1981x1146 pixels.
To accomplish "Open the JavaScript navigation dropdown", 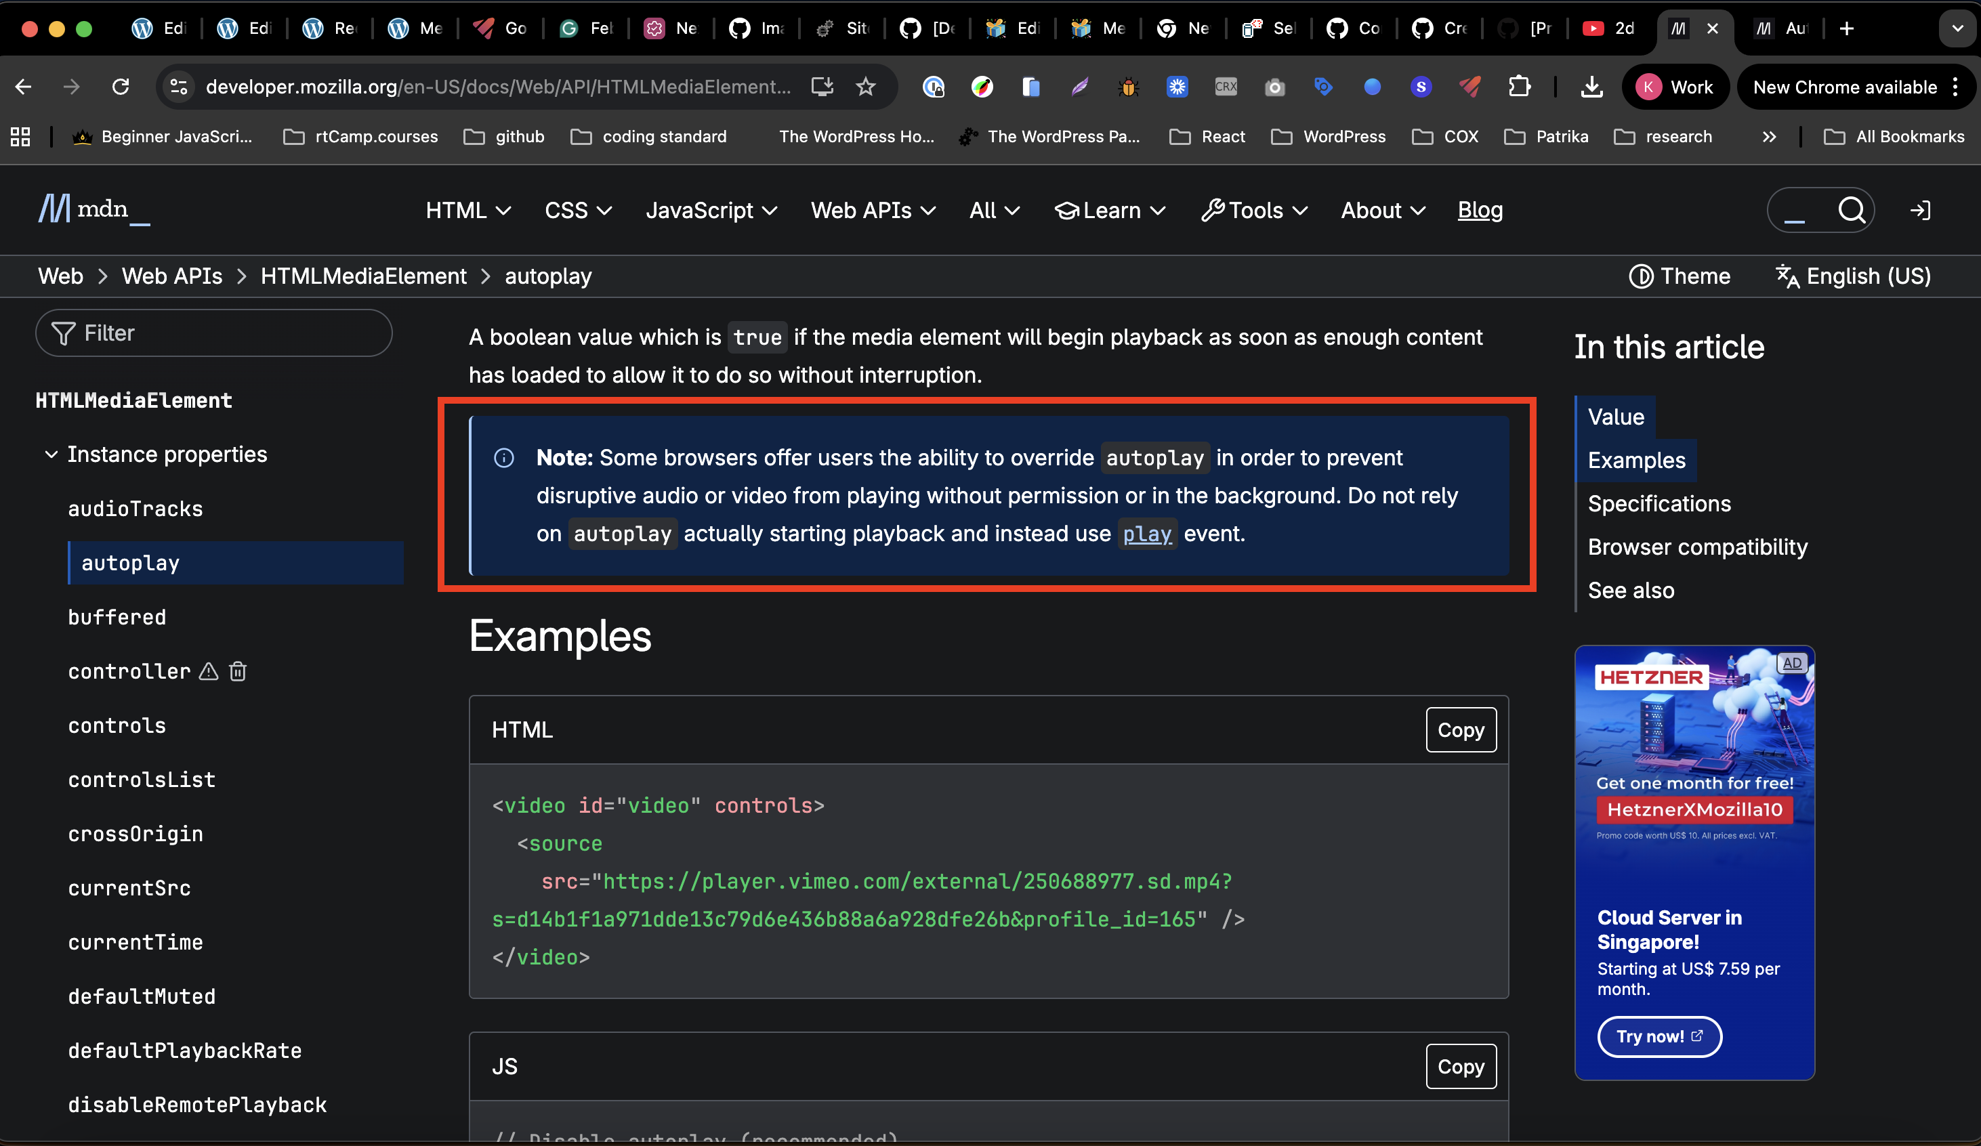I will (x=711, y=210).
